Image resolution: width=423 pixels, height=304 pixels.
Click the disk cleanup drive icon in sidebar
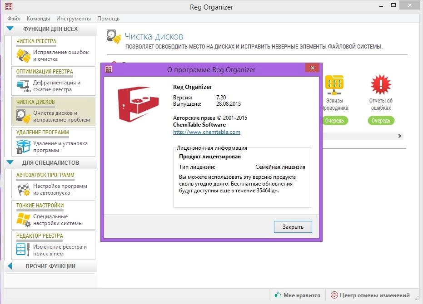[x=23, y=116]
